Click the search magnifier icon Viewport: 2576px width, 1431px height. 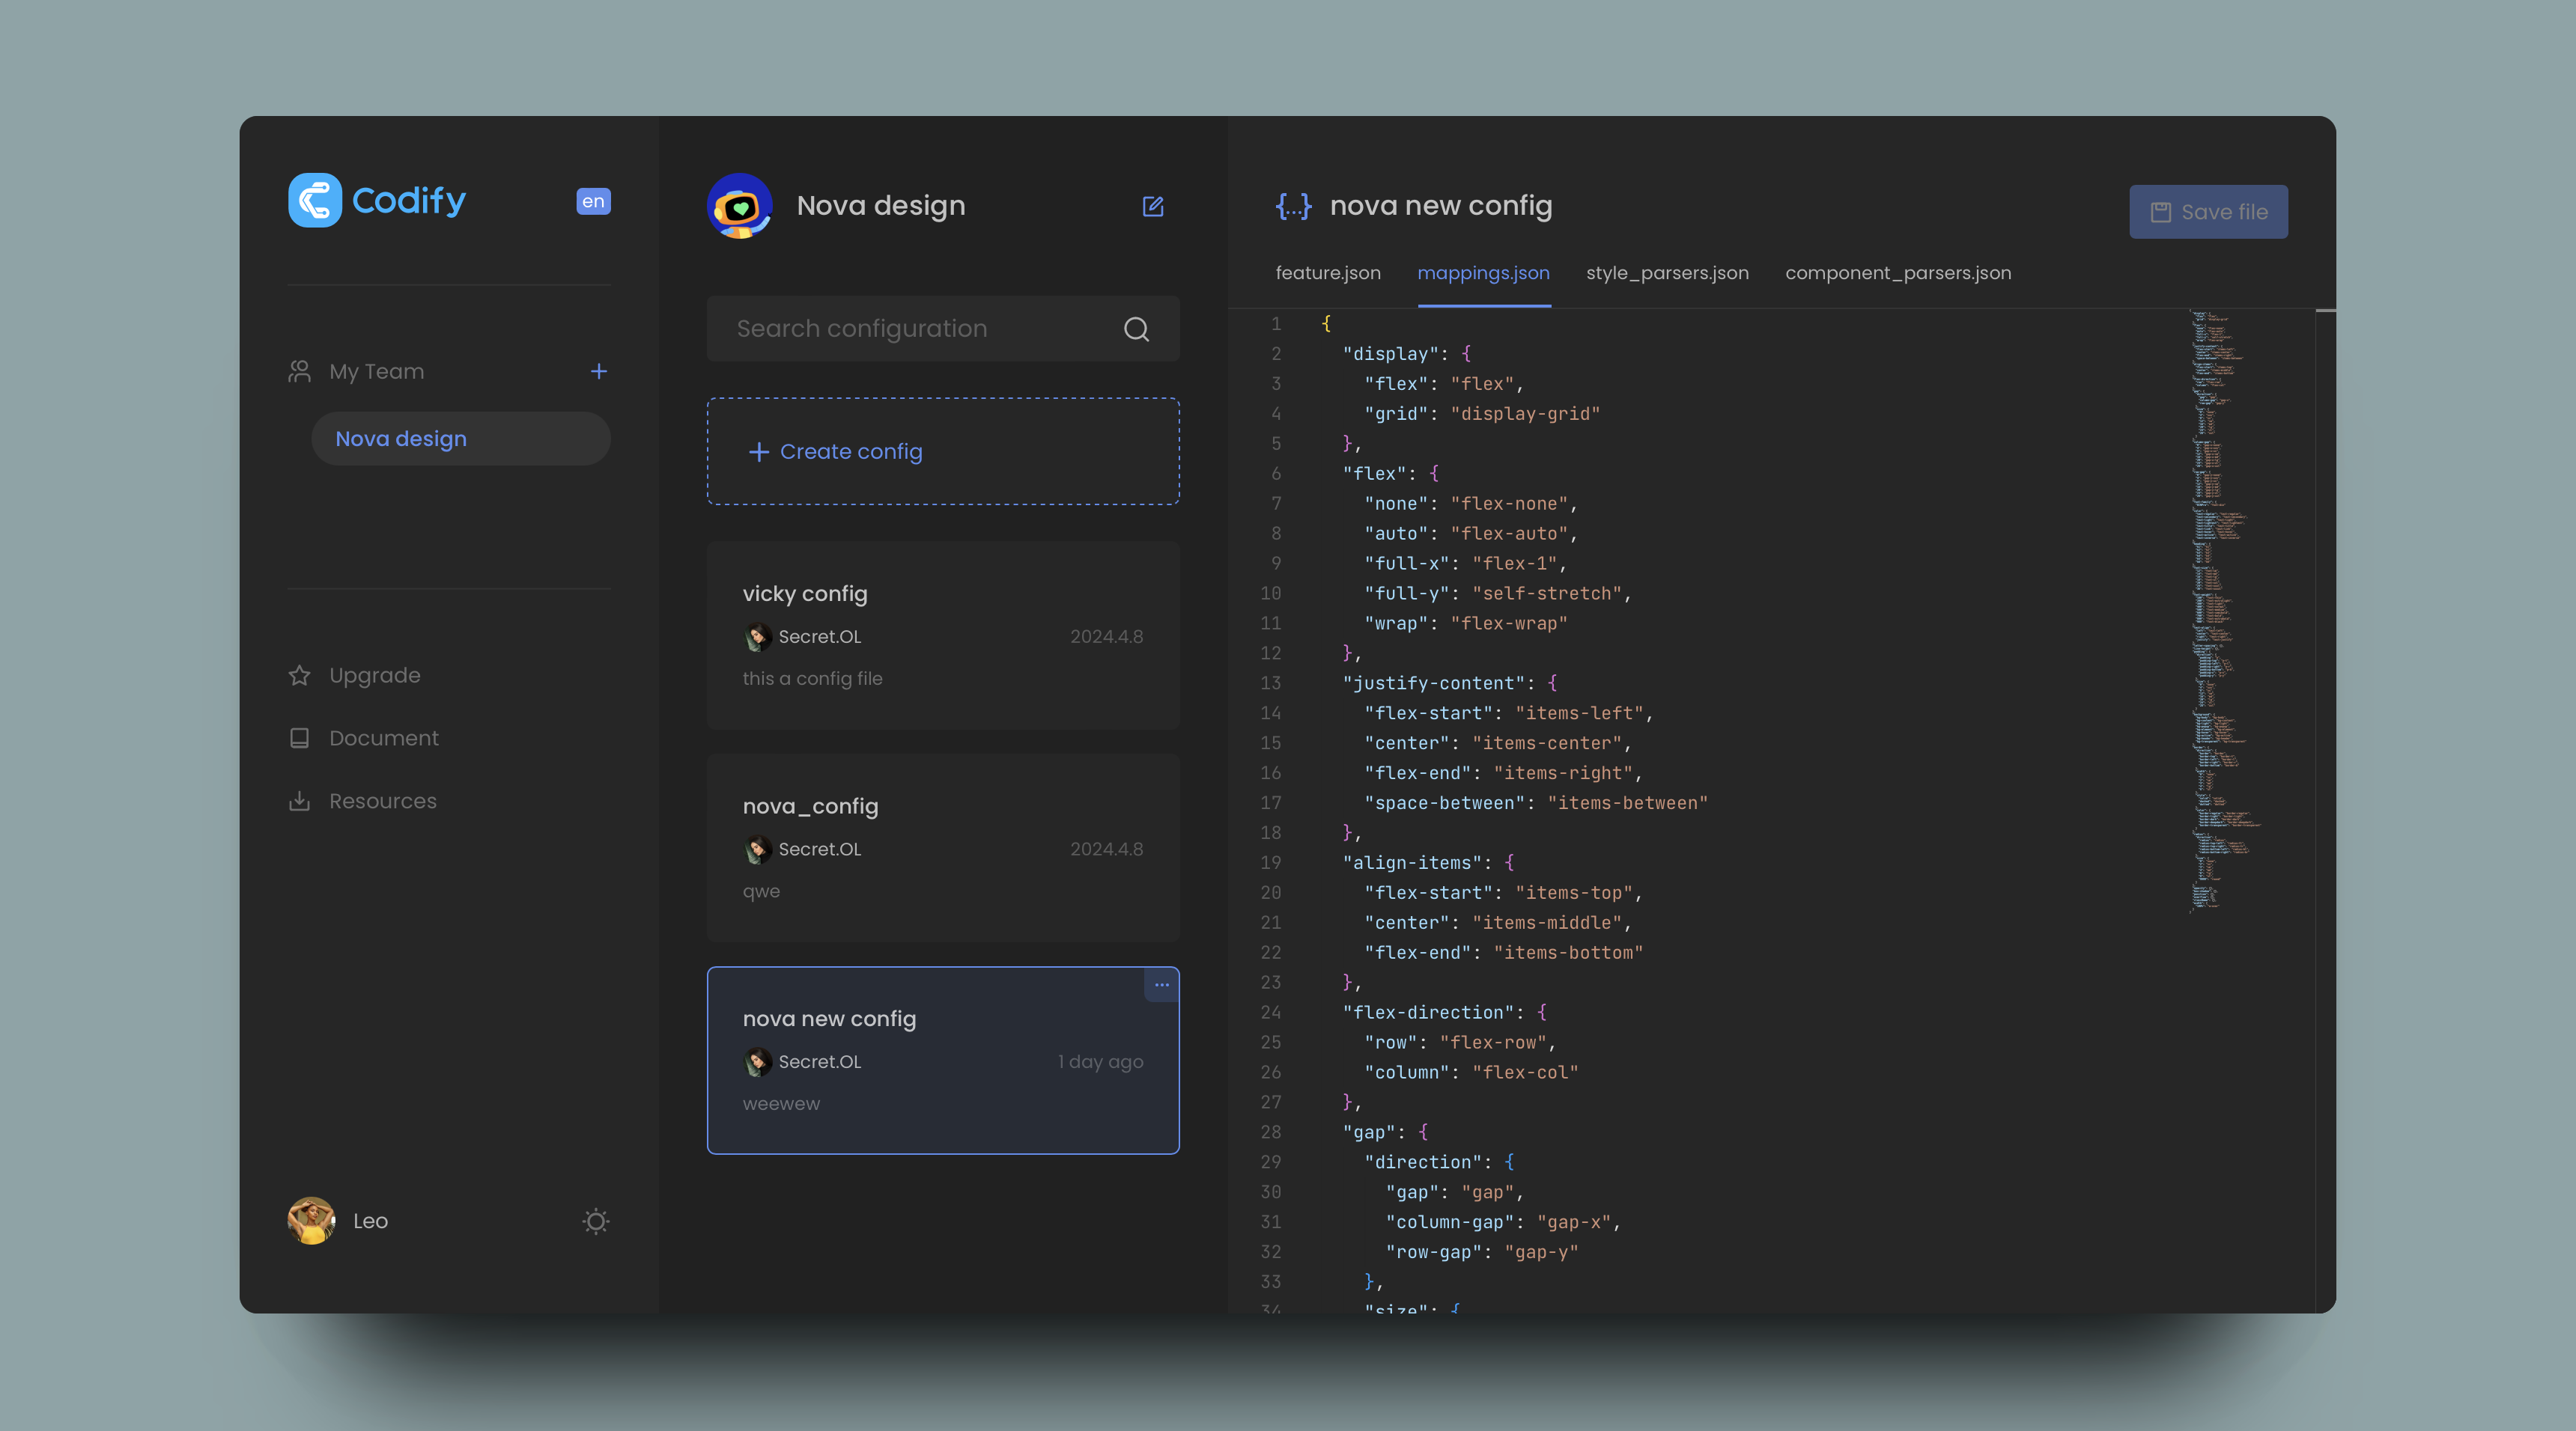coord(1136,329)
